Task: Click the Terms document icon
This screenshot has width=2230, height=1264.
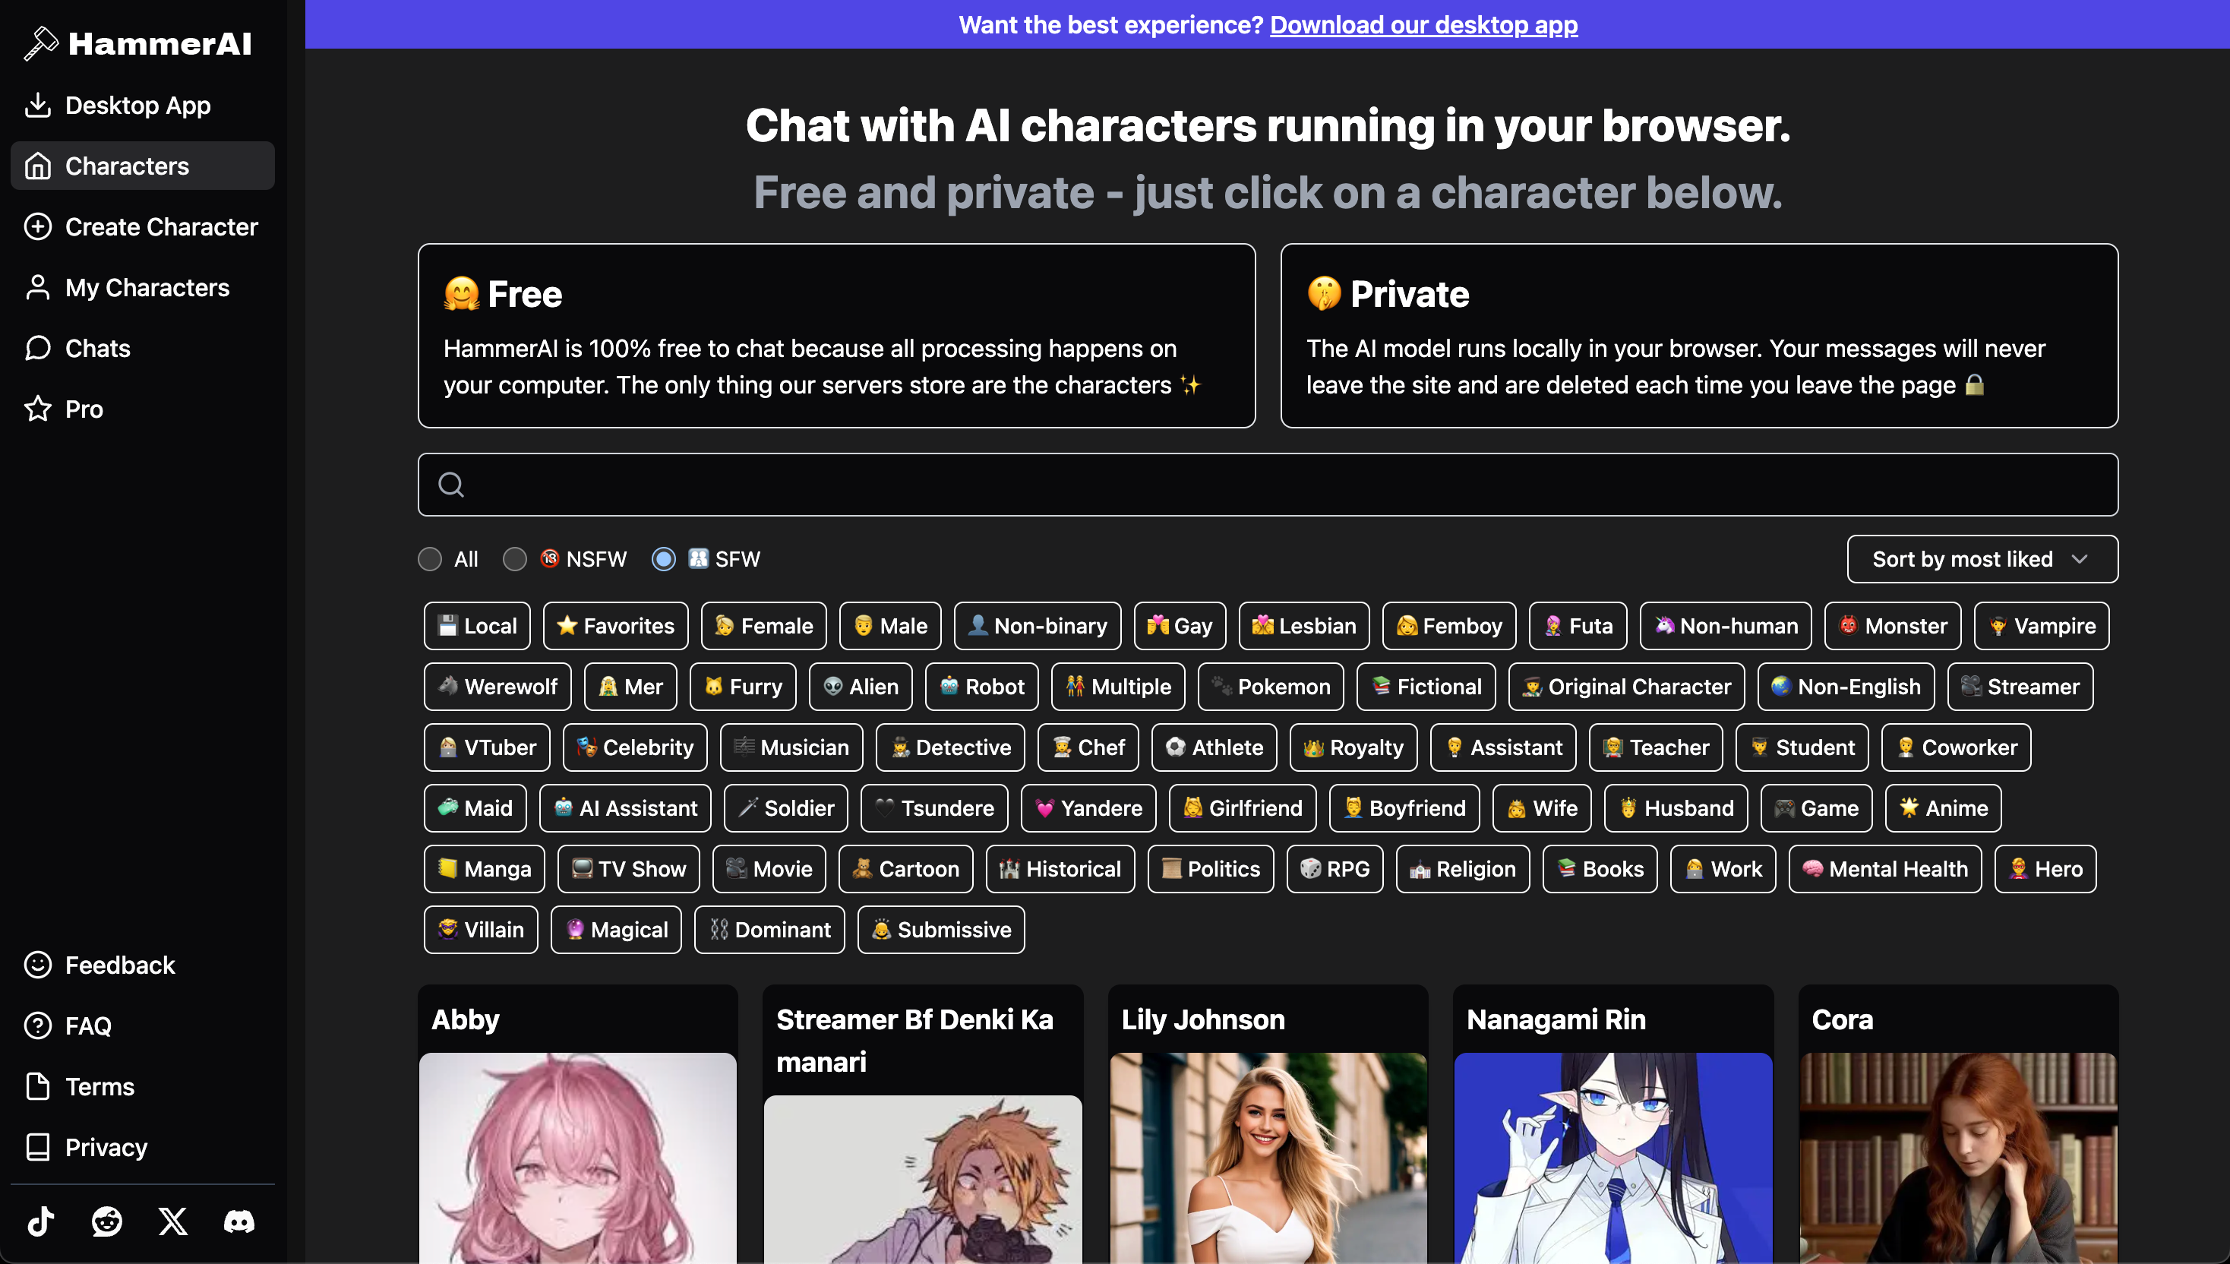Action: click(x=37, y=1086)
